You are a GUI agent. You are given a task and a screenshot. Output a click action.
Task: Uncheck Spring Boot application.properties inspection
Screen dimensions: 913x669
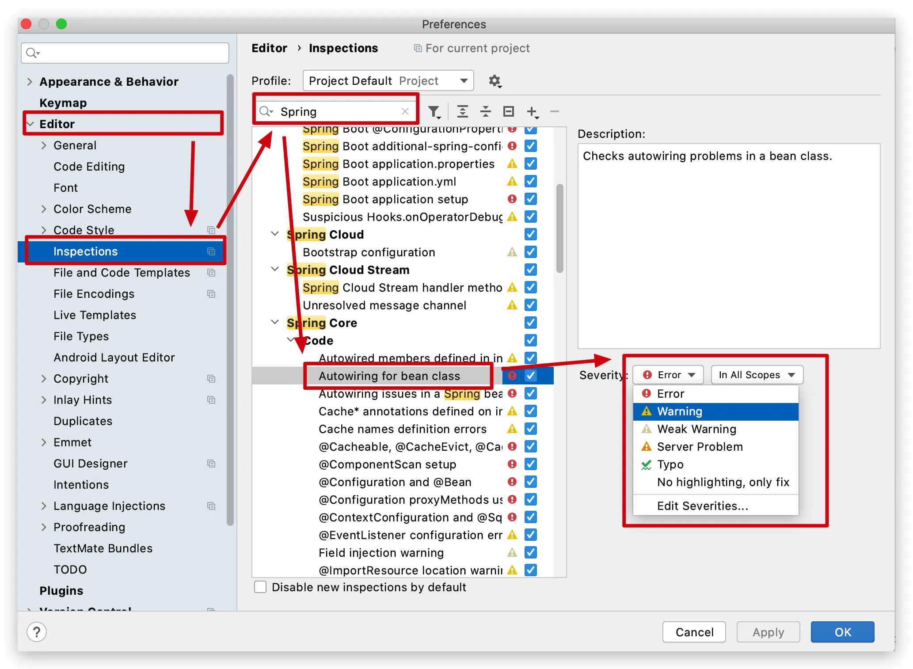click(531, 164)
